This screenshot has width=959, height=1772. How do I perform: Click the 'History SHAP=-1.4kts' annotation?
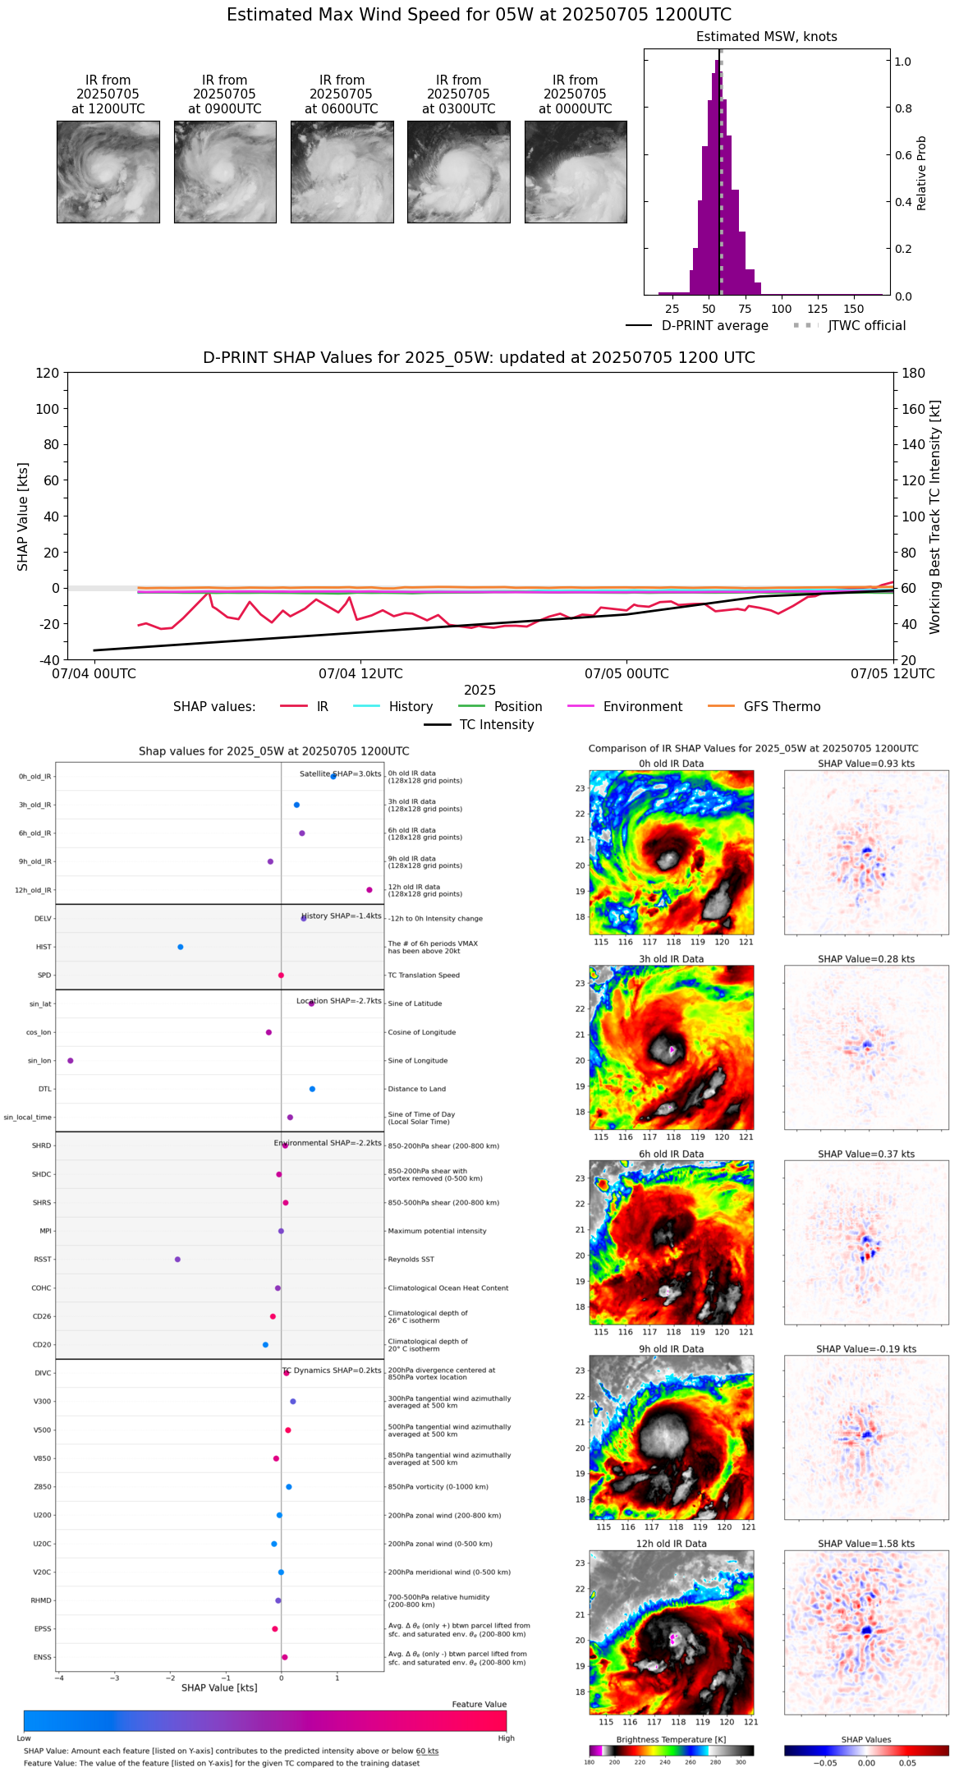[342, 916]
